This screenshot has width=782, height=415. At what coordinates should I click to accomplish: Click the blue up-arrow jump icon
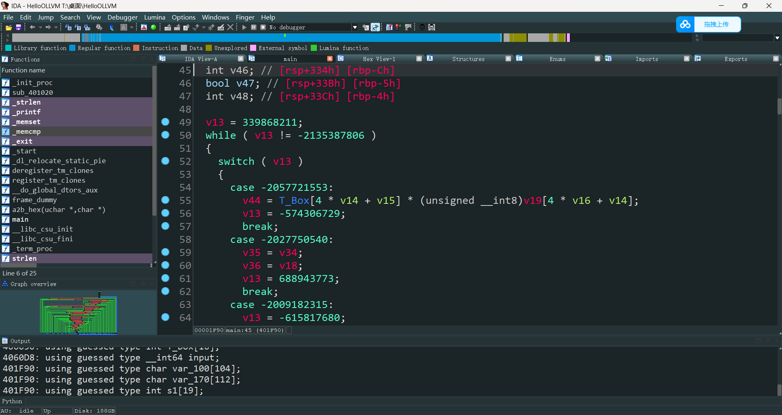pyautogui.click(x=112, y=27)
